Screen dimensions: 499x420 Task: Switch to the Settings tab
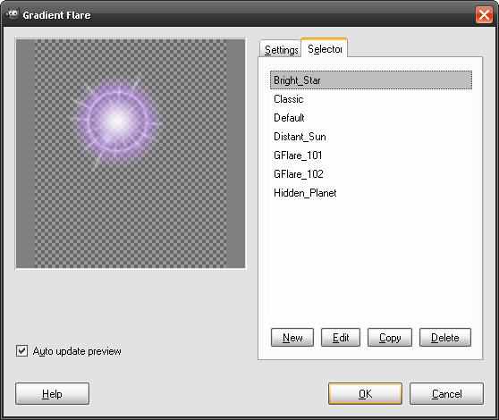click(x=281, y=50)
